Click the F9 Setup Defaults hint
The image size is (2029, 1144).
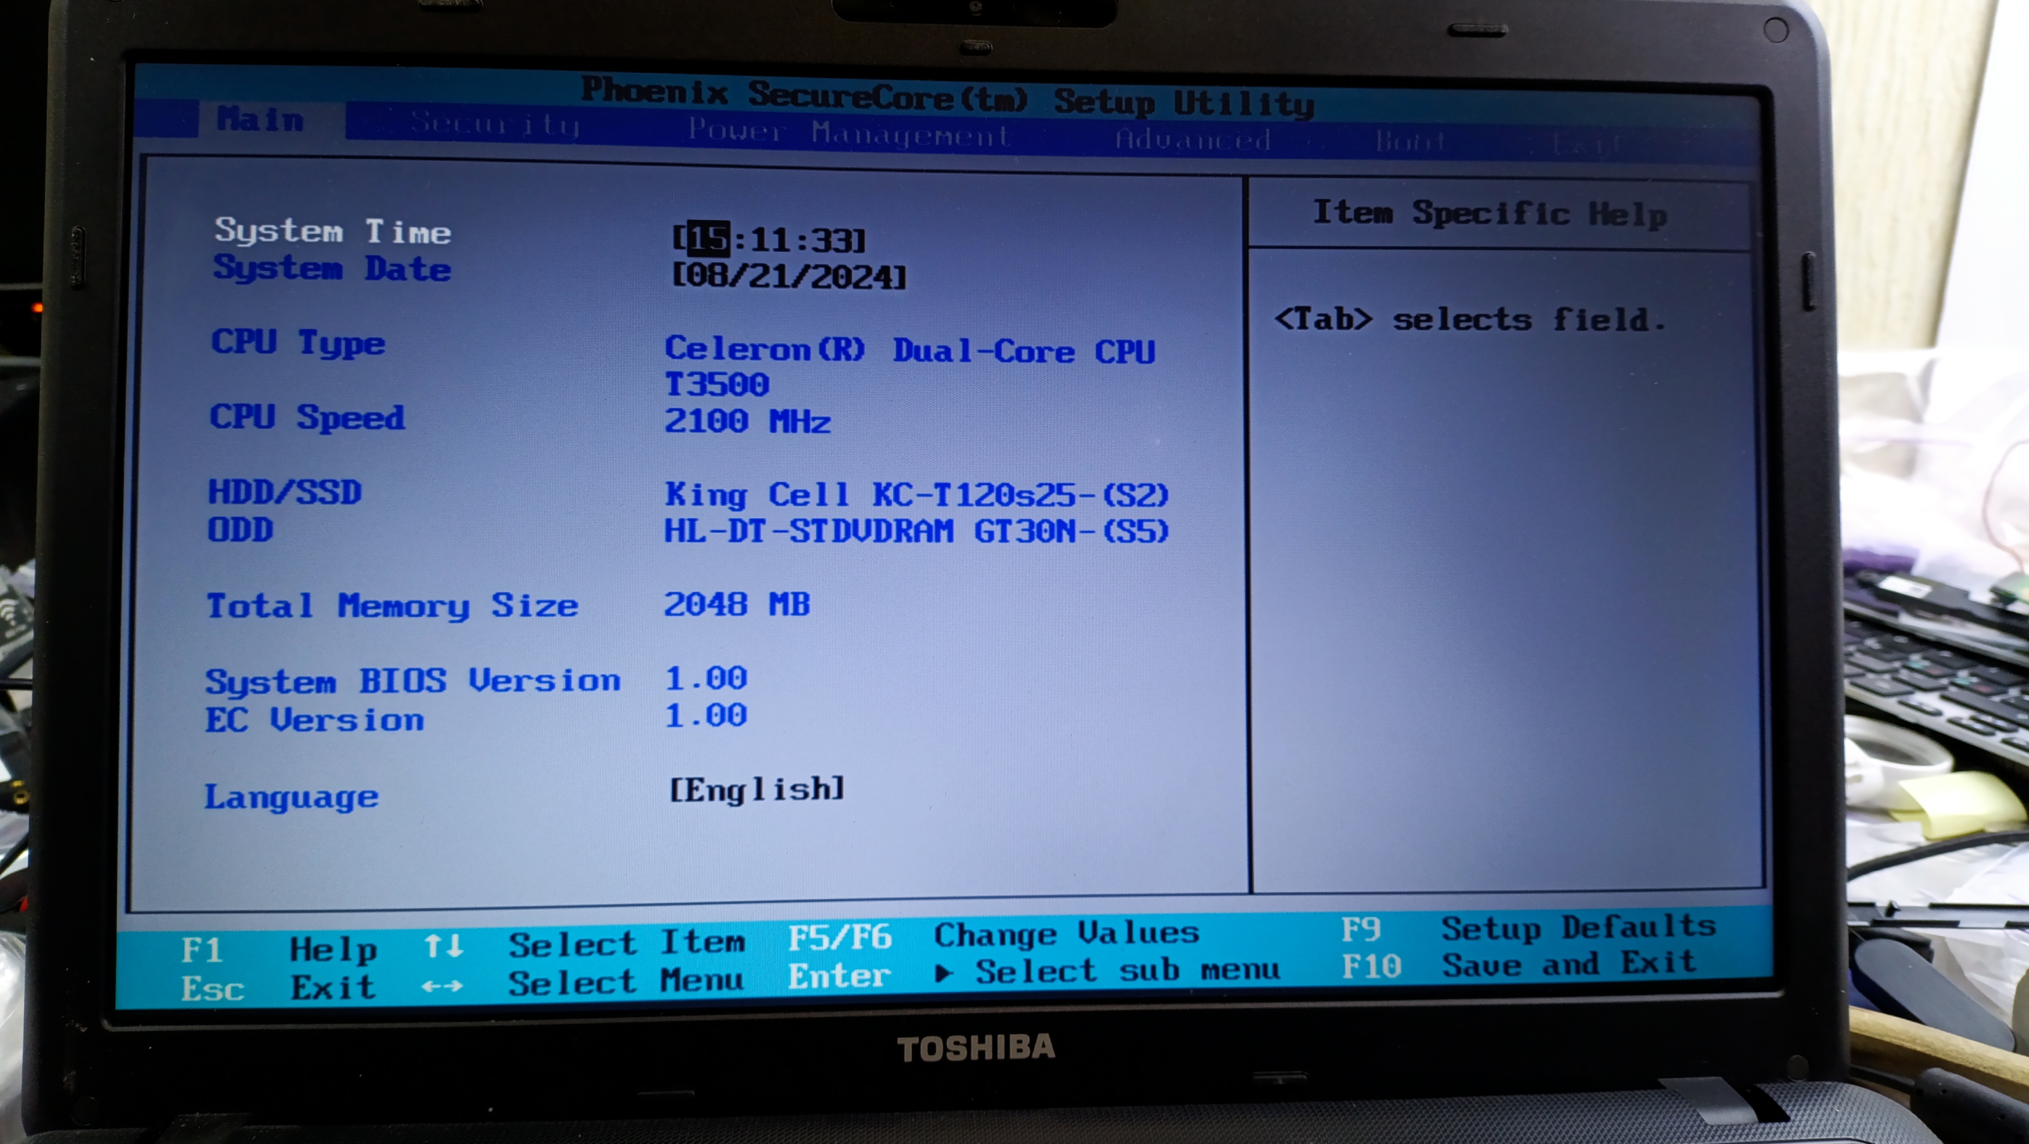click(1529, 928)
